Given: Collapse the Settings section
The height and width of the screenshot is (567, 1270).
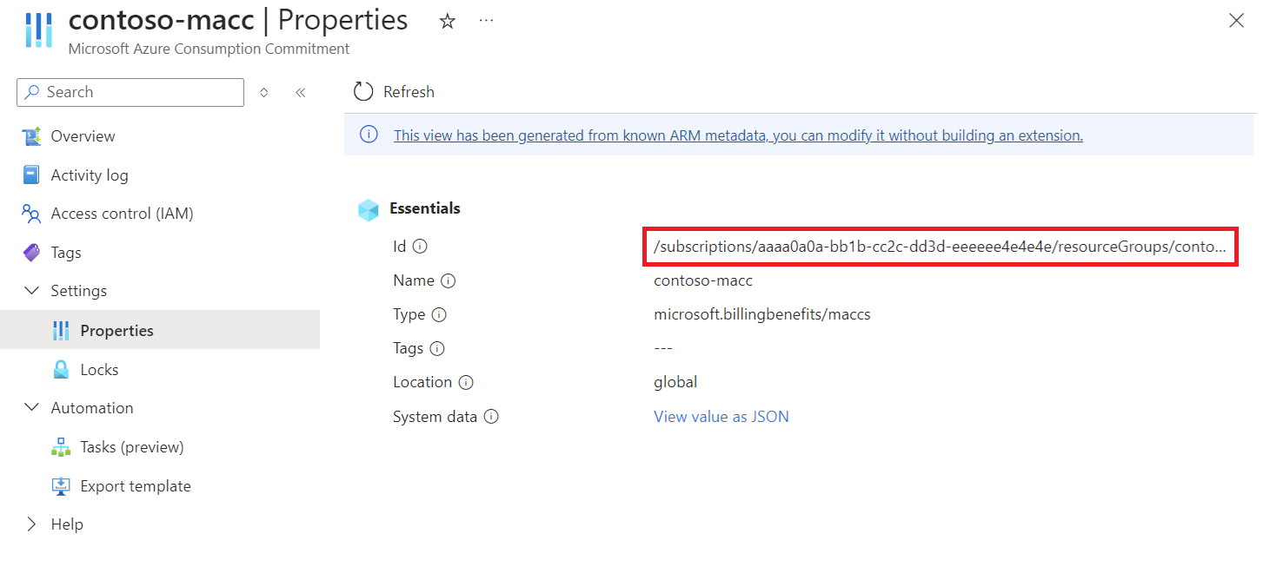Looking at the screenshot, I should coord(32,291).
